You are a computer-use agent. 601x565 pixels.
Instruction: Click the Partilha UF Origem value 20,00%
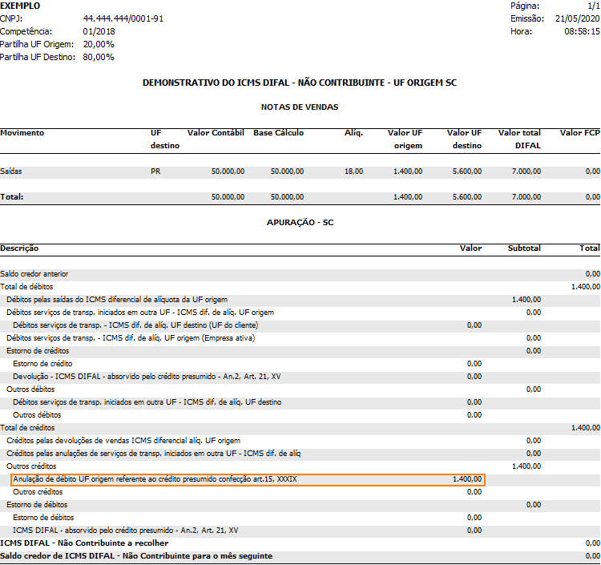(99, 44)
